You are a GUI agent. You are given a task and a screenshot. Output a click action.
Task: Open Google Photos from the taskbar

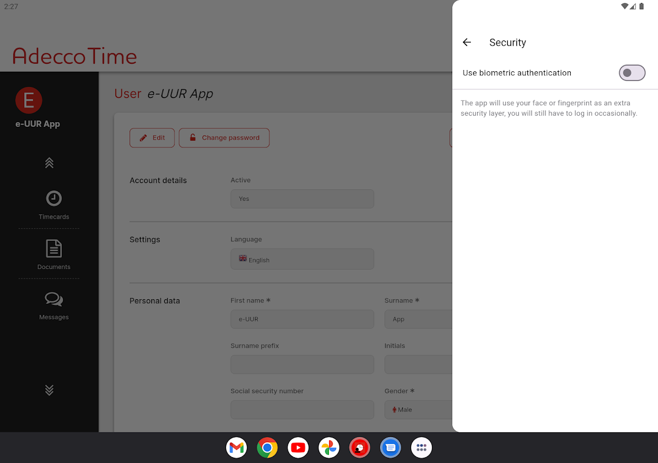click(329, 448)
